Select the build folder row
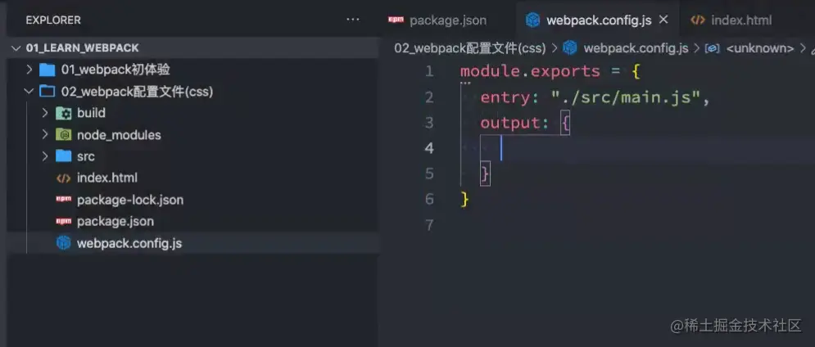815x347 pixels. pos(192,113)
